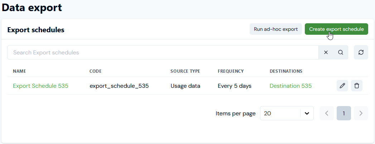The height and width of the screenshot is (144, 375).
Task: Delete Export Schedule 535 with the trash icon
Action: [x=357, y=86]
